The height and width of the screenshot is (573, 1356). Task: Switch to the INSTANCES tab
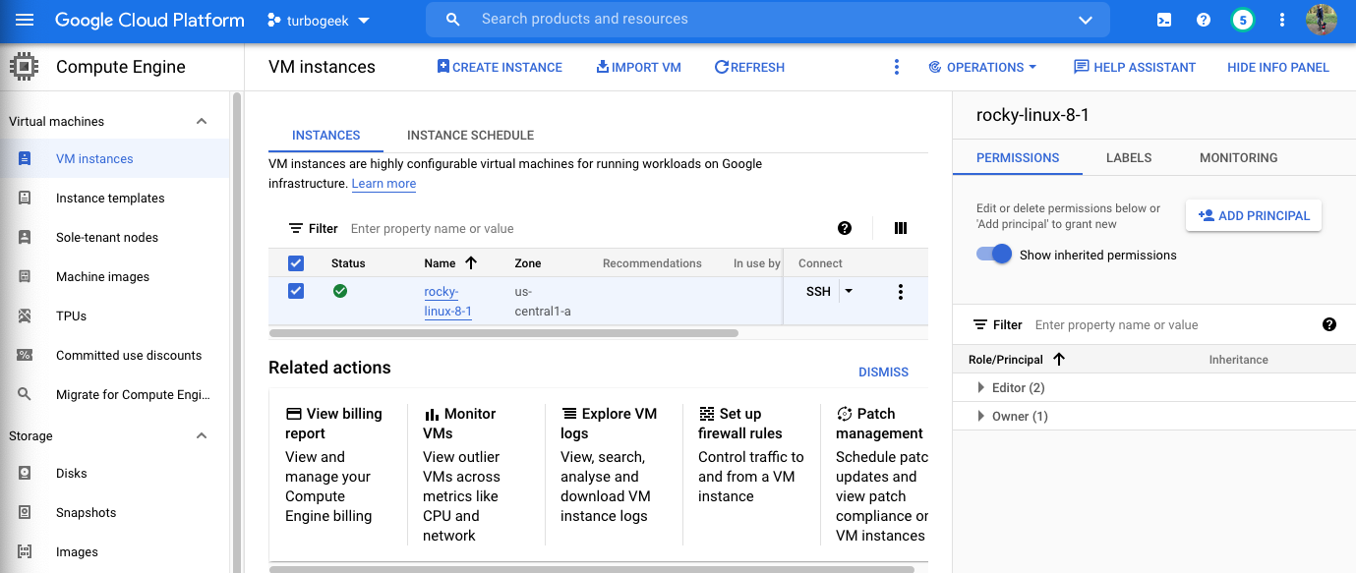pos(326,135)
